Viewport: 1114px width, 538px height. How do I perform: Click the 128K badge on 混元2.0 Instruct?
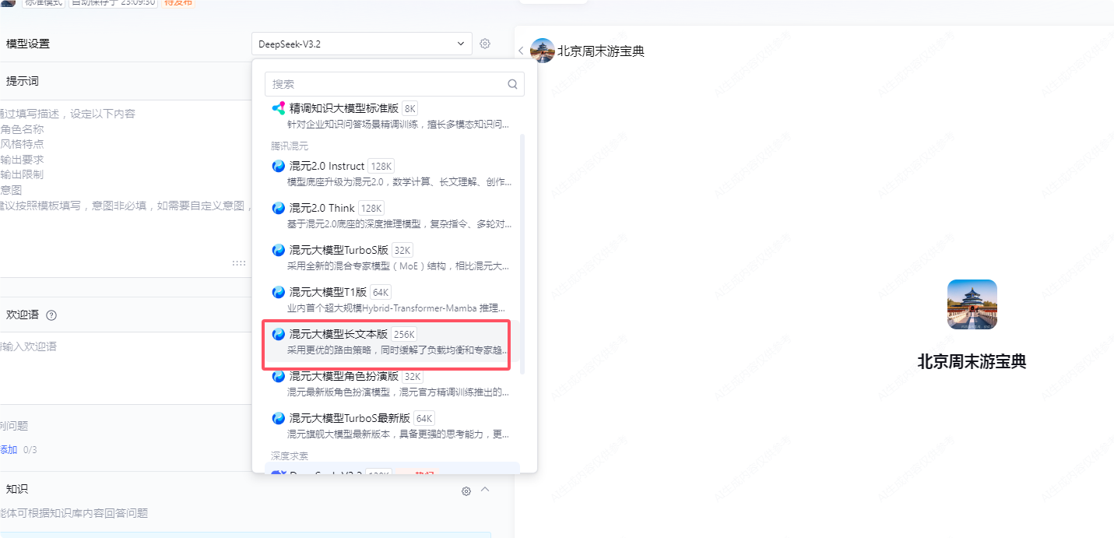[x=381, y=166]
